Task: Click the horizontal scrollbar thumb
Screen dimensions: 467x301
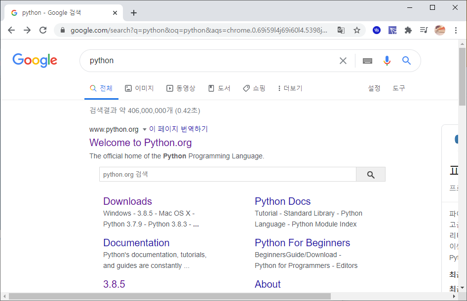Action: 170,297
